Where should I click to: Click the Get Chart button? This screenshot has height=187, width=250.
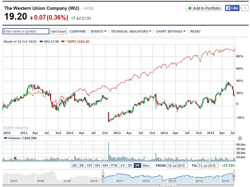coord(58,31)
